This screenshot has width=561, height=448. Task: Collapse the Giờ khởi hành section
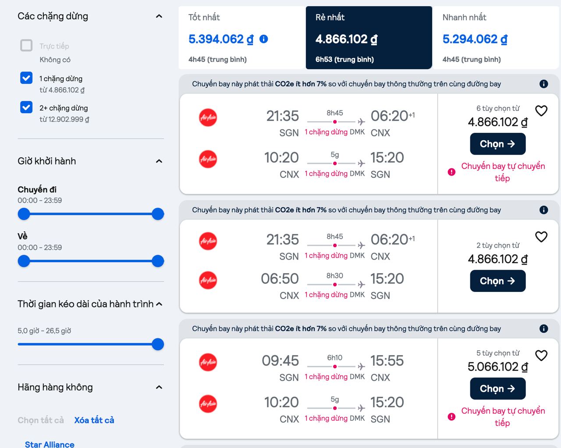coord(159,161)
